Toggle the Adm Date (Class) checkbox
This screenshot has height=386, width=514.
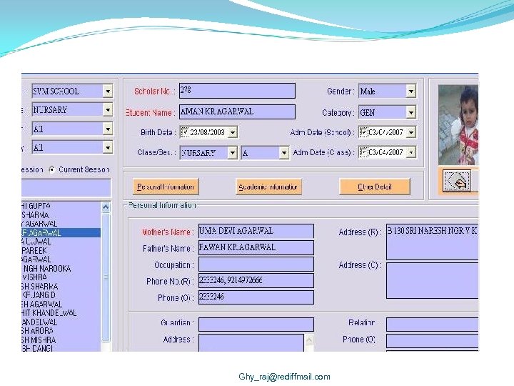[363, 152]
